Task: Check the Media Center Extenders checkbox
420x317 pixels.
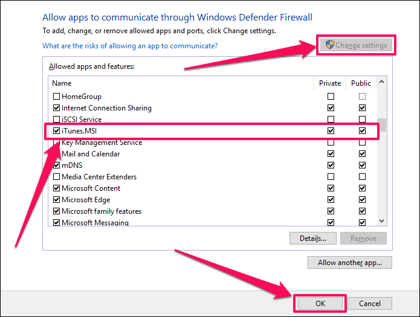Action: point(56,177)
